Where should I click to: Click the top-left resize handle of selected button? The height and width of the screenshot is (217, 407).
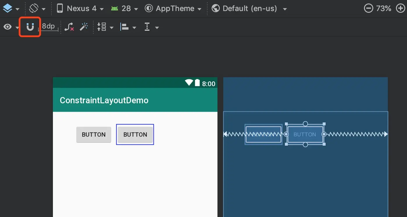(x=286, y=124)
